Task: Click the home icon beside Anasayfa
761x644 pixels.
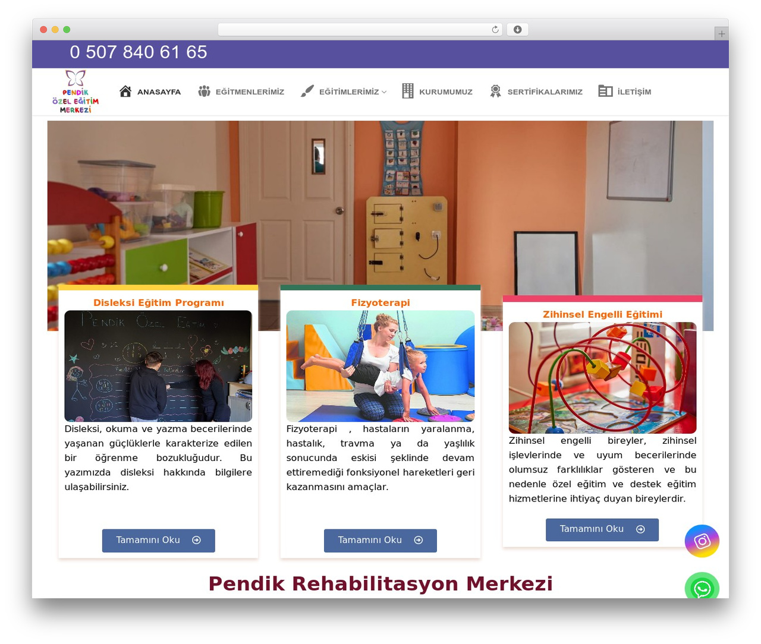Action: pyautogui.click(x=125, y=91)
